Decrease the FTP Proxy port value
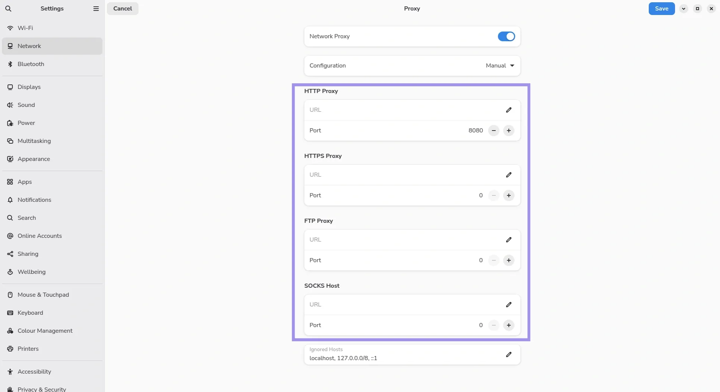The height and width of the screenshot is (392, 720). pyautogui.click(x=493, y=260)
